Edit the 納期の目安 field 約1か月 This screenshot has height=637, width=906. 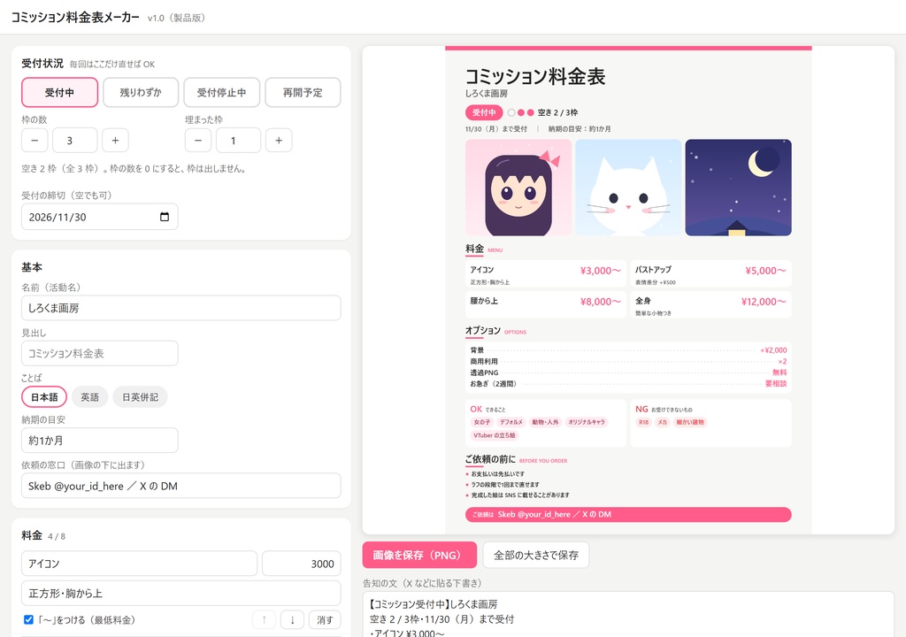click(x=99, y=441)
